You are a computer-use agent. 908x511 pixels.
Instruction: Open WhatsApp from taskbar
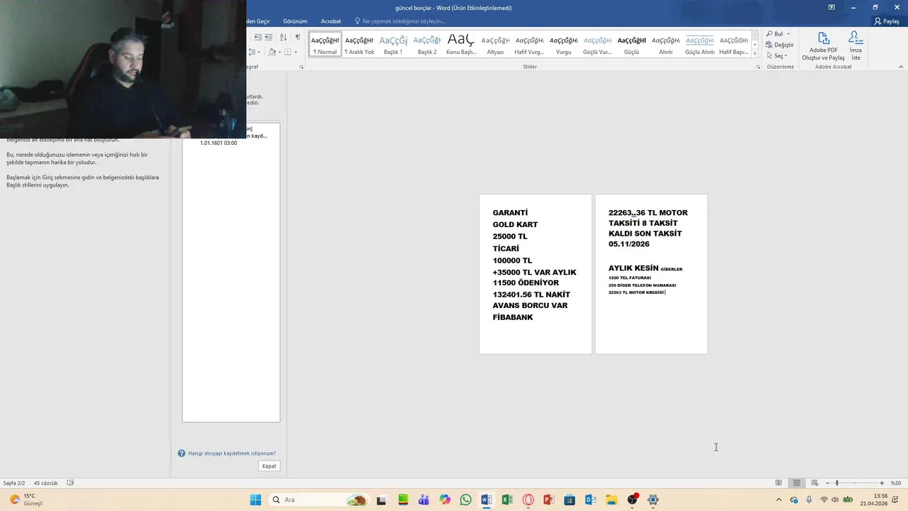coord(465,500)
